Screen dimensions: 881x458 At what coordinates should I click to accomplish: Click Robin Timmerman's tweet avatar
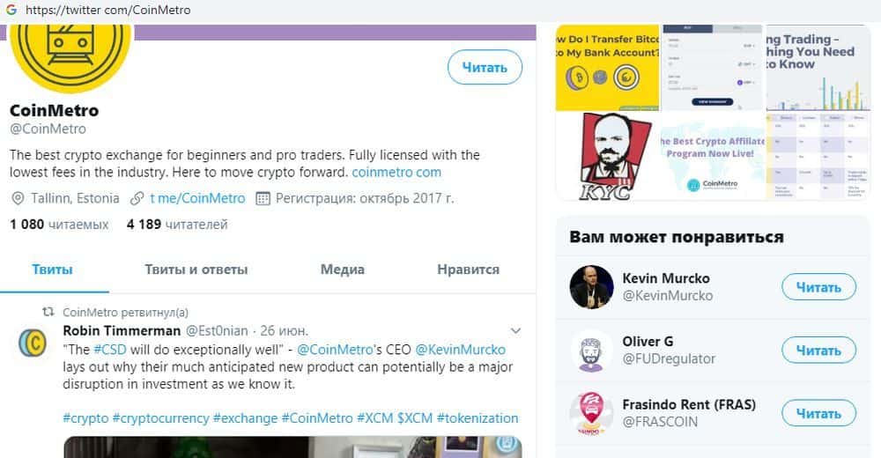[34, 341]
